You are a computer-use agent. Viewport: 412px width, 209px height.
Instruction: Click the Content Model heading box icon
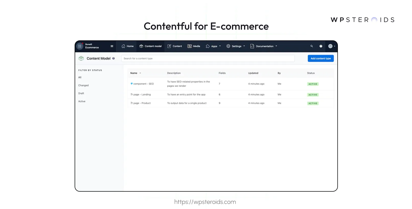pos(81,58)
